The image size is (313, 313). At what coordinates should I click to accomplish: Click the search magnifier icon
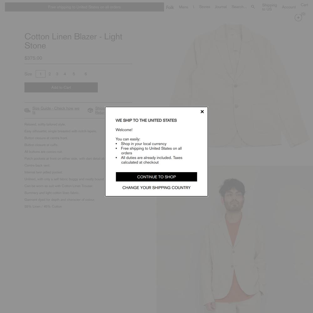(x=253, y=7)
